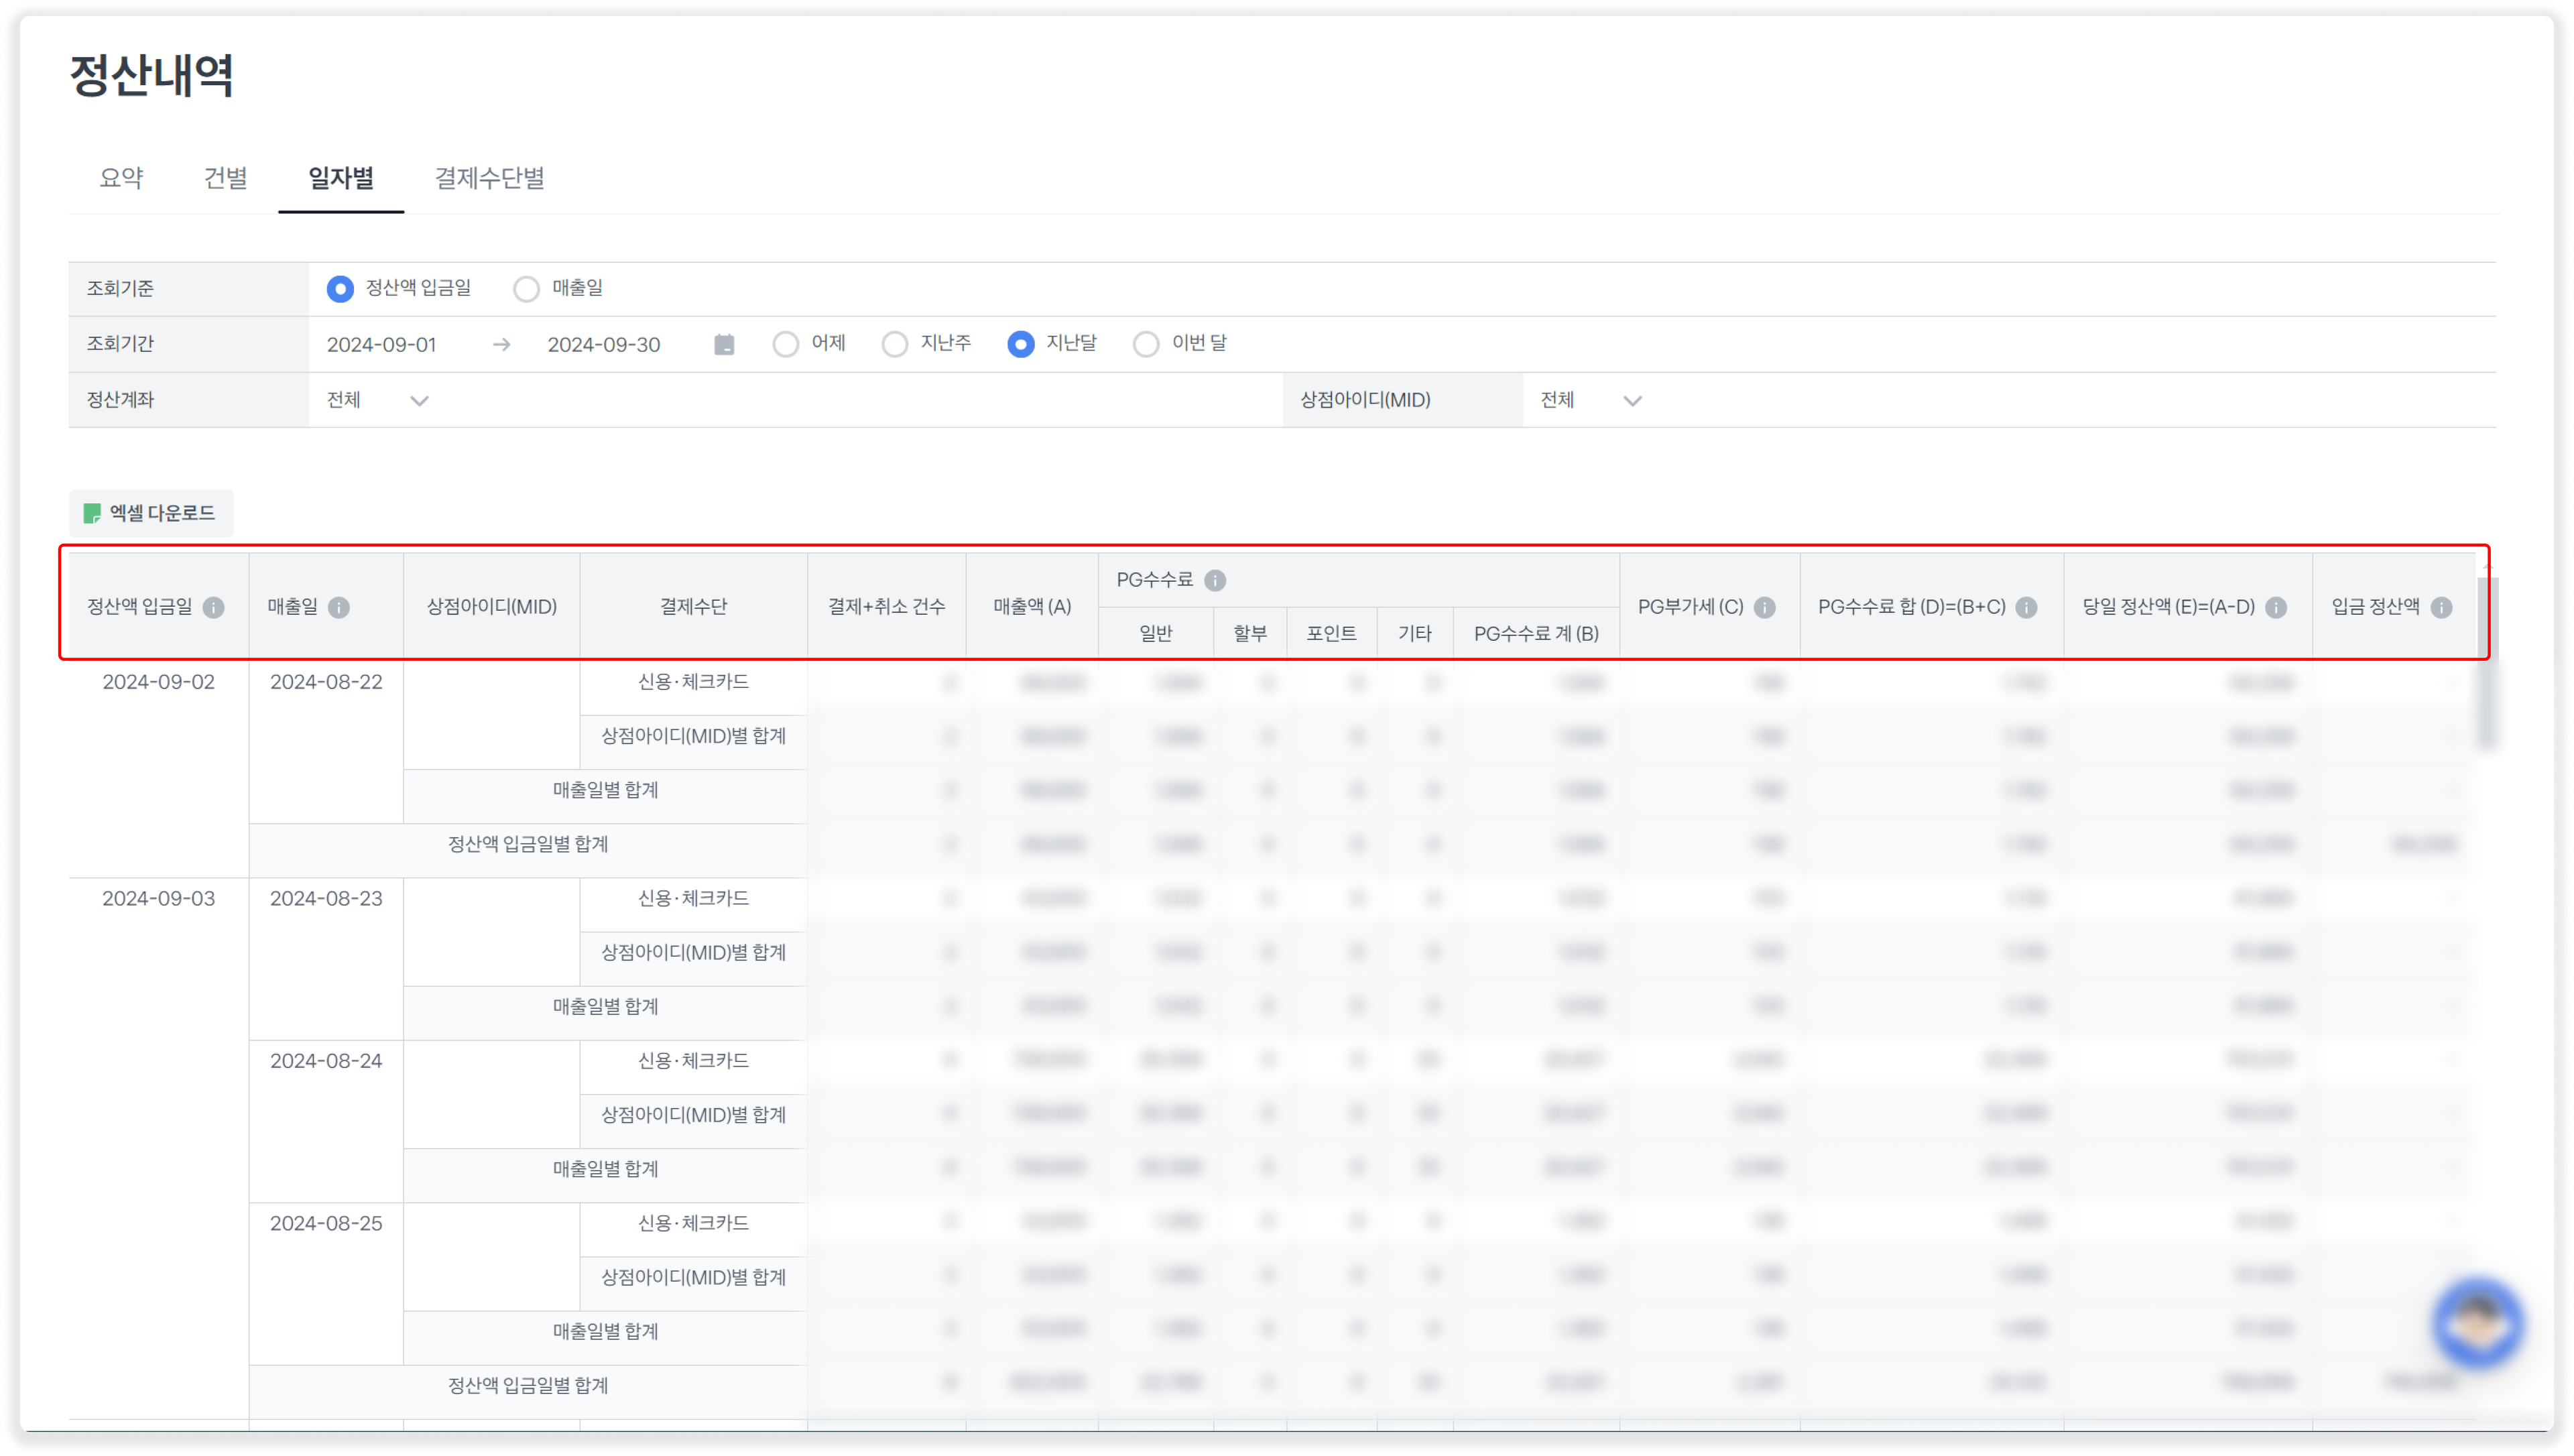Click info icon beside 매출일 column header
This screenshot has height=1456, width=2574.
339,607
